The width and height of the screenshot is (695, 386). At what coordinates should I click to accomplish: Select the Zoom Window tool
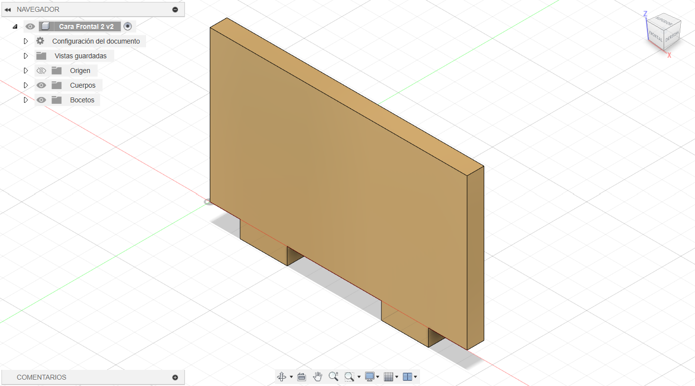(x=349, y=377)
